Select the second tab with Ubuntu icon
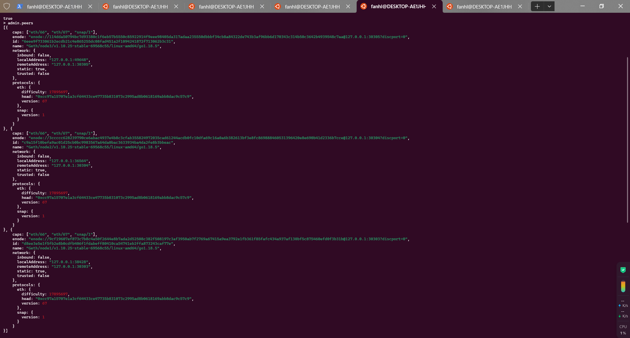Screen dimensions: 630x338 click(140, 7)
